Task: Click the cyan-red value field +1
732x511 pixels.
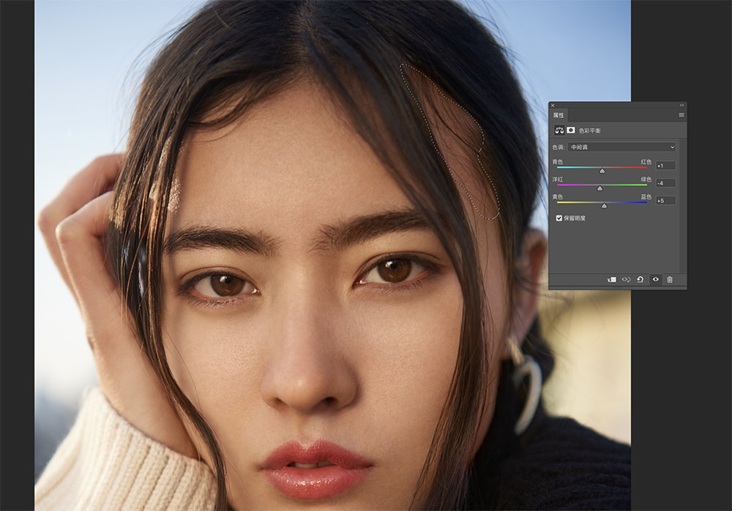Action: (x=665, y=165)
